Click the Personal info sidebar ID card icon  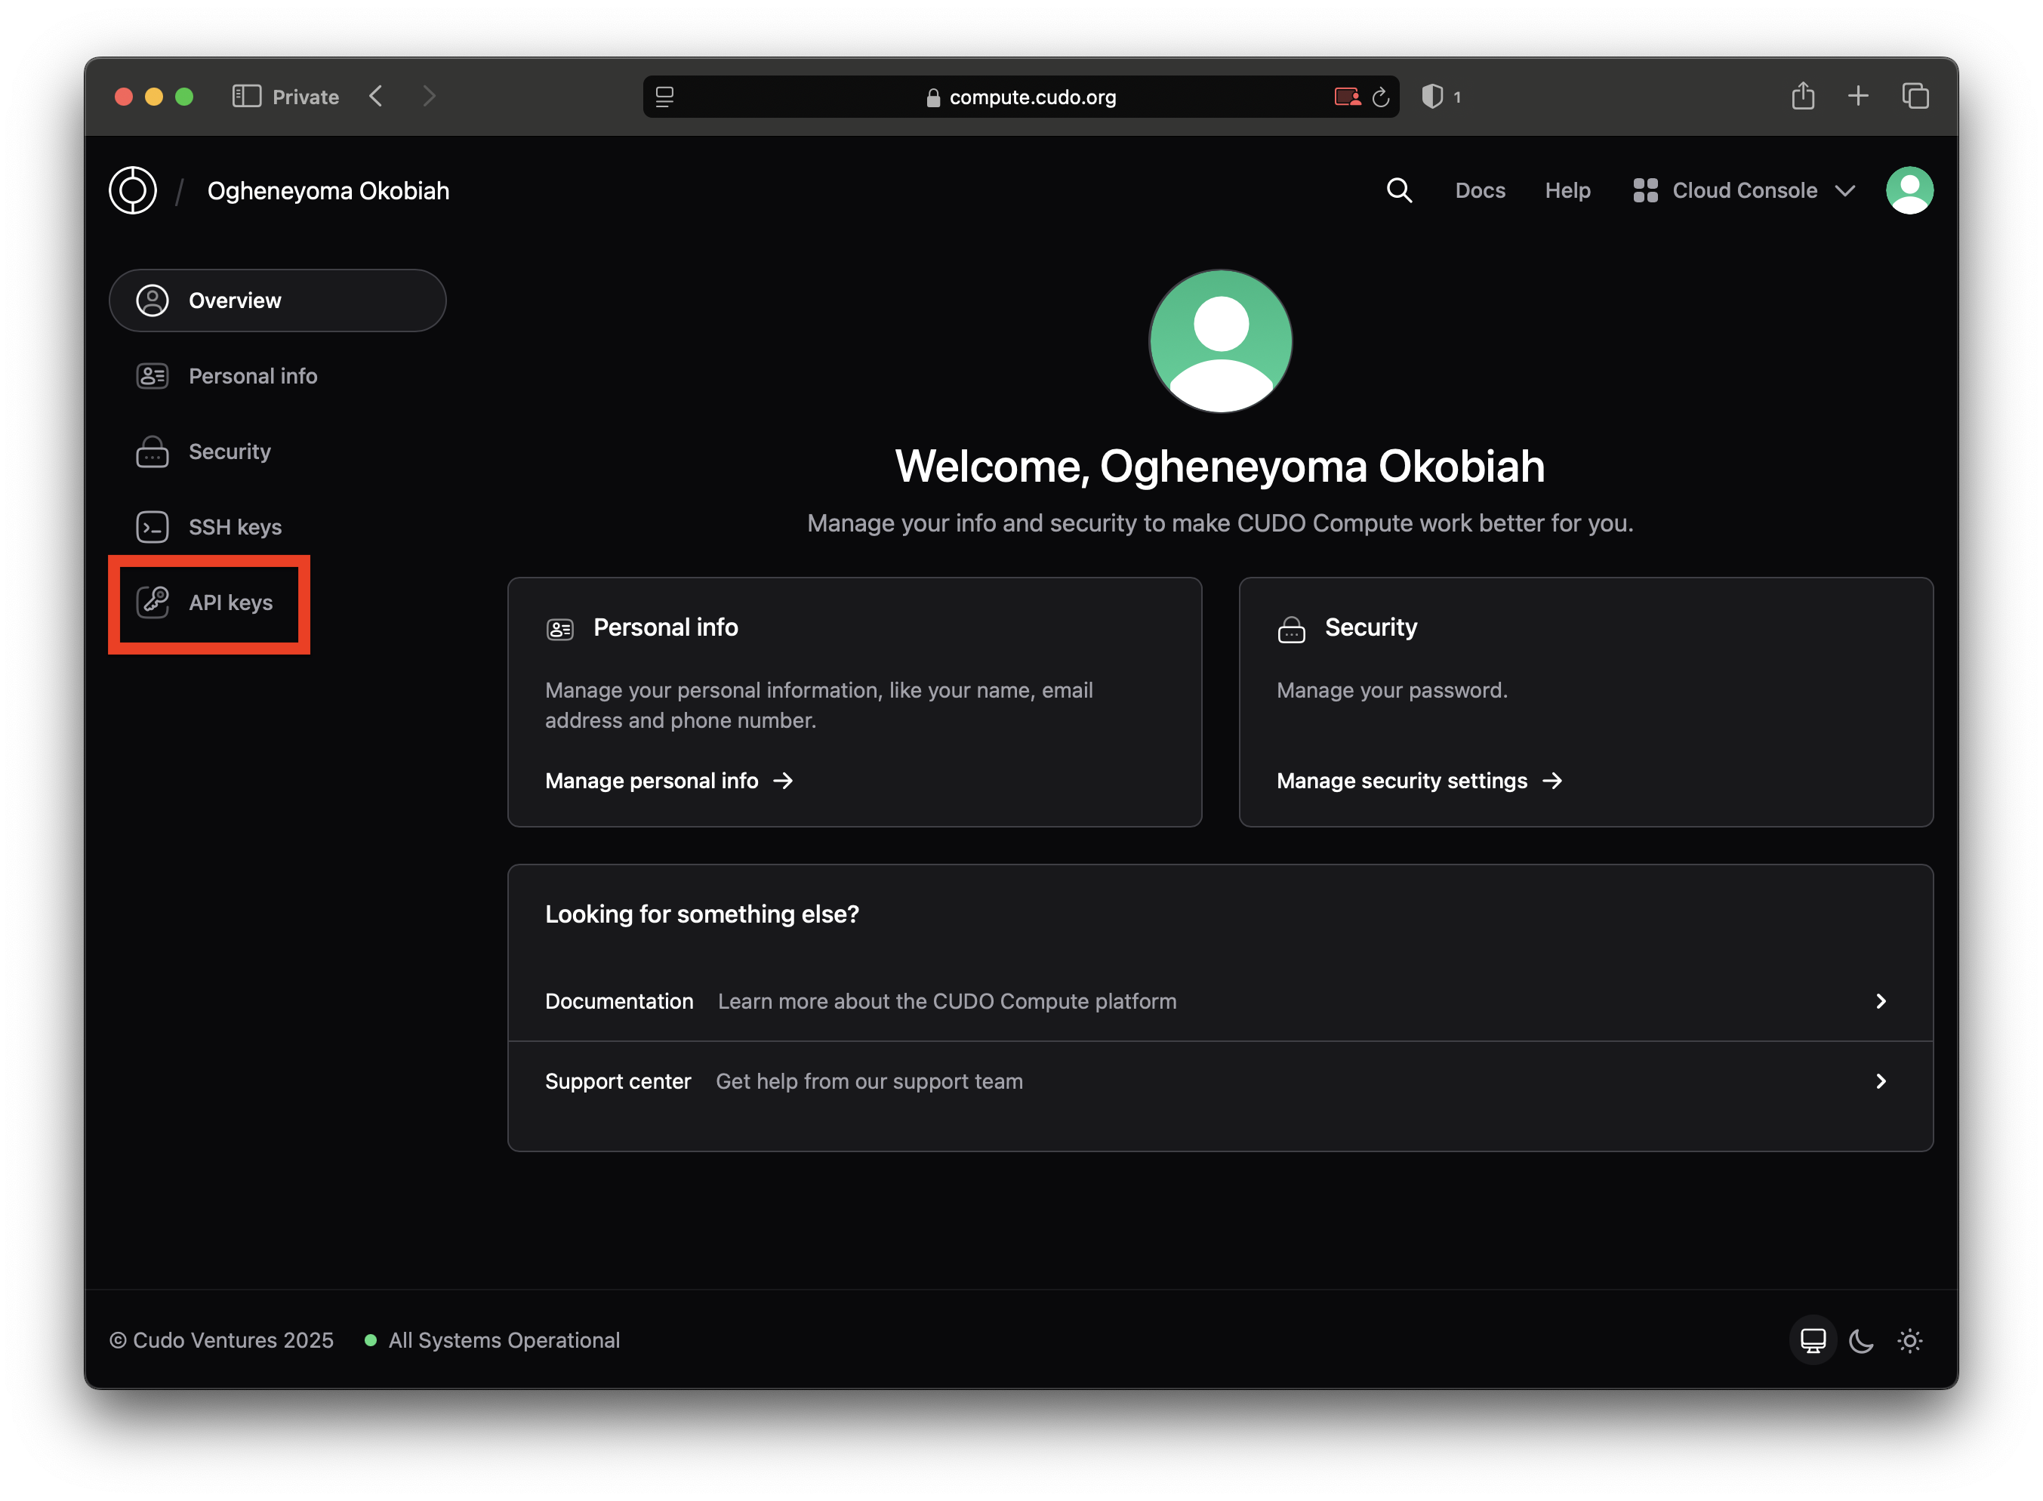pos(153,376)
